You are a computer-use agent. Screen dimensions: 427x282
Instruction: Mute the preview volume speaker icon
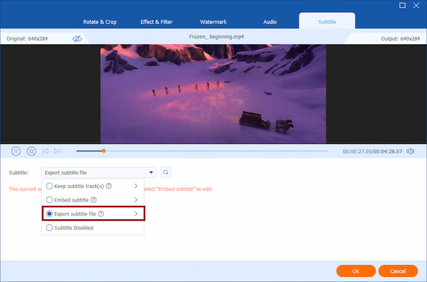coord(410,151)
